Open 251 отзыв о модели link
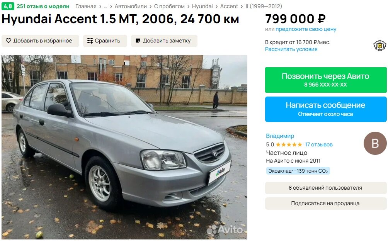 coord(43,7)
